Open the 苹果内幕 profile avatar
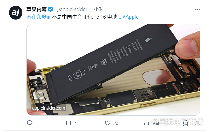The width and height of the screenshot is (209, 132). click(x=16, y=13)
